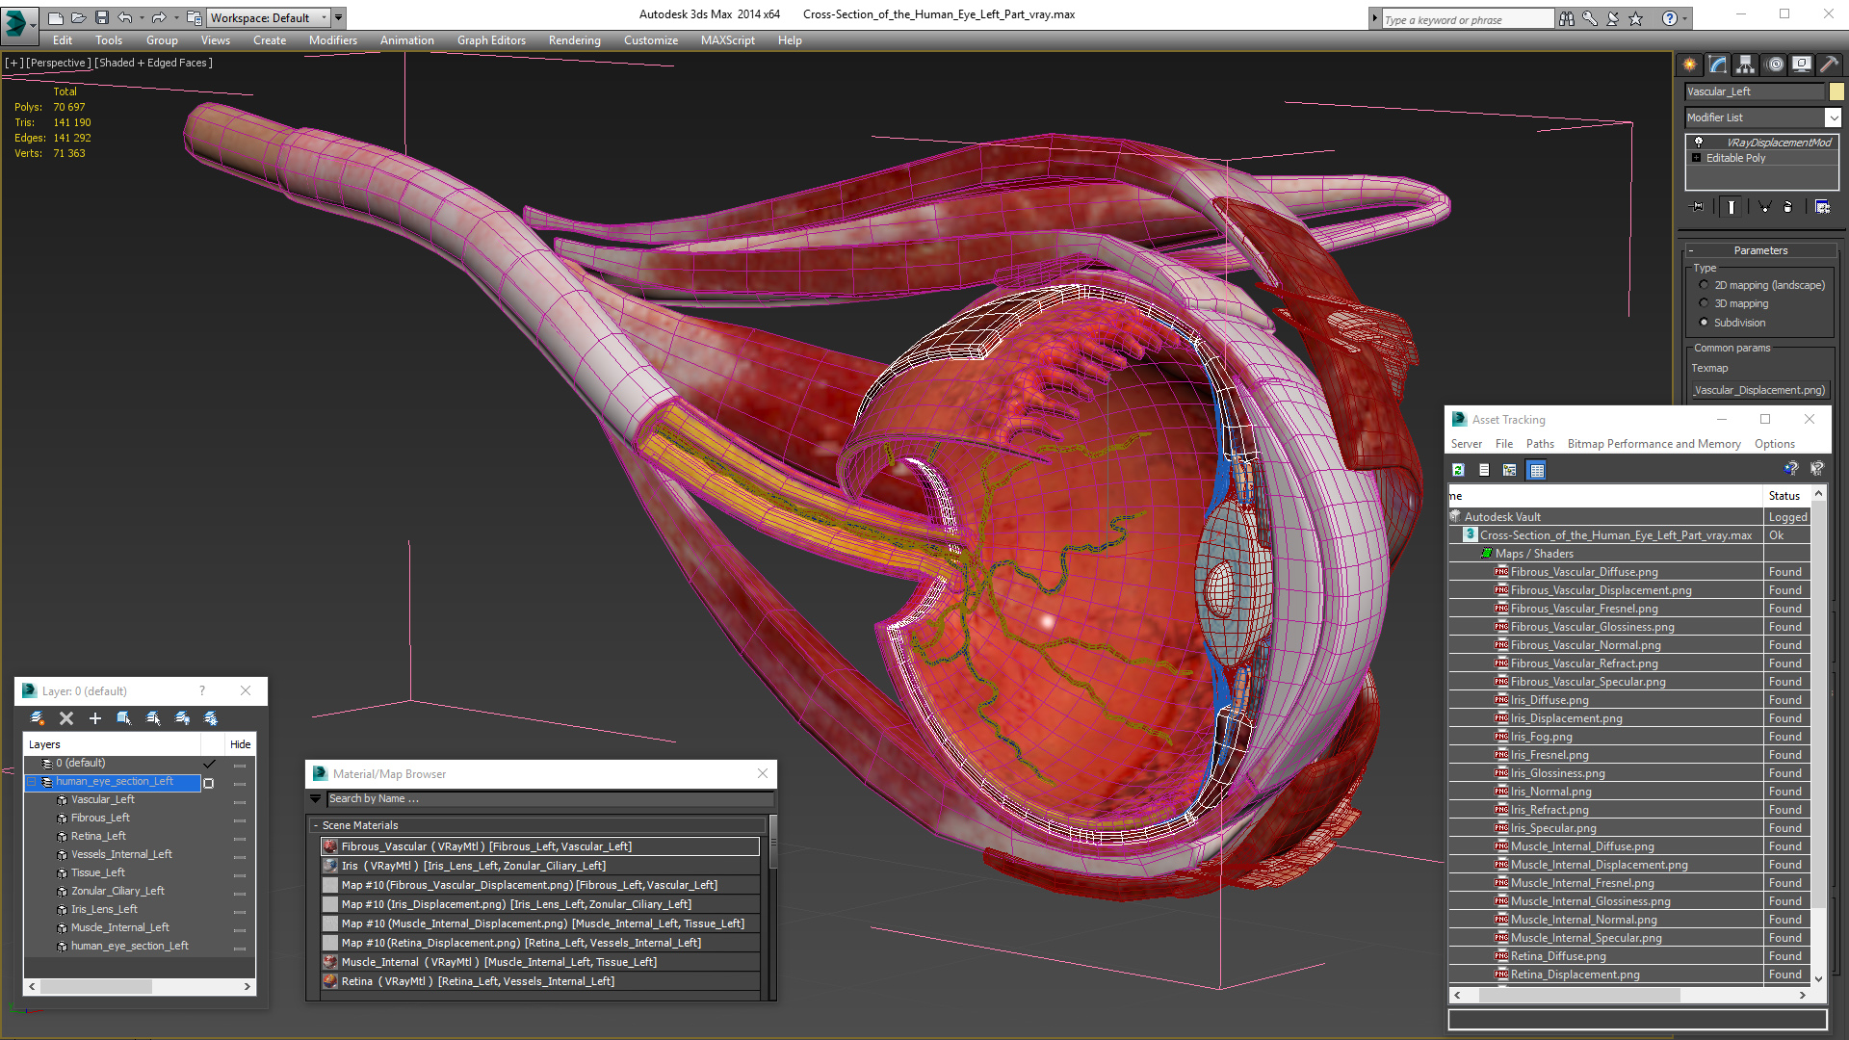
Task: Open Bitmap Performance and Memory menu
Action: click(x=1654, y=444)
